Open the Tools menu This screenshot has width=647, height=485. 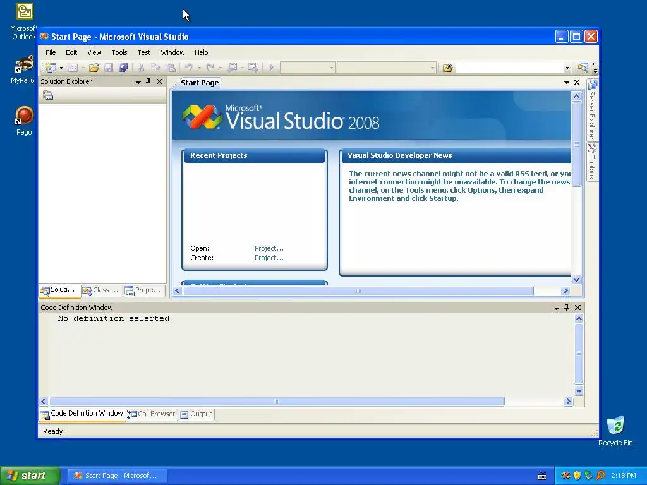click(x=119, y=52)
